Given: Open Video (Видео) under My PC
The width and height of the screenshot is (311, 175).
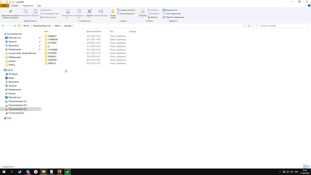Looking at the screenshot, I should pos(10,78).
